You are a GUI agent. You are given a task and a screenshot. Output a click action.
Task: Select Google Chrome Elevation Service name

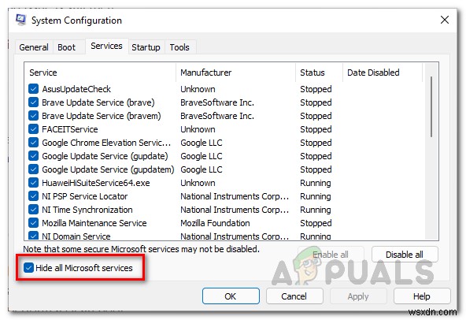(x=106, y=143)
